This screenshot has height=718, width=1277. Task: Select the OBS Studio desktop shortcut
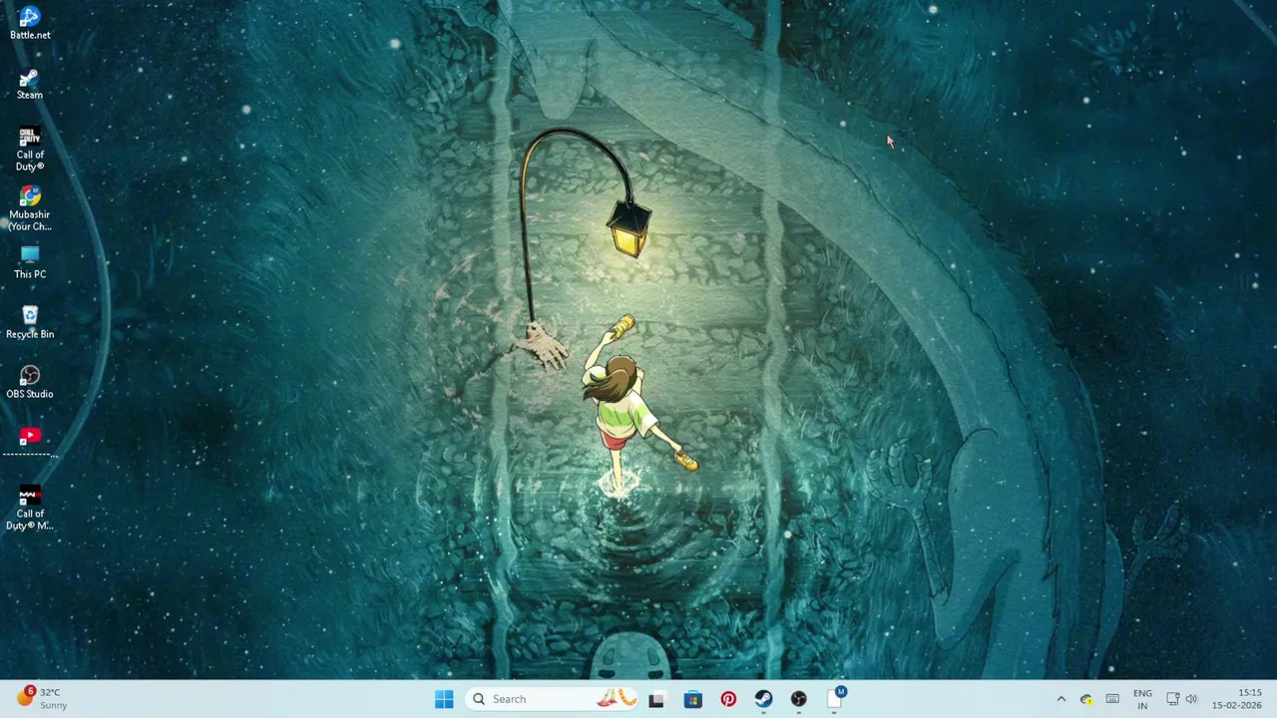[29, 383]
